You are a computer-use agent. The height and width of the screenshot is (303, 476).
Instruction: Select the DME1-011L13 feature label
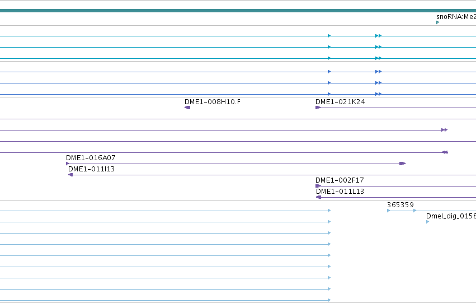pos(340,192)
